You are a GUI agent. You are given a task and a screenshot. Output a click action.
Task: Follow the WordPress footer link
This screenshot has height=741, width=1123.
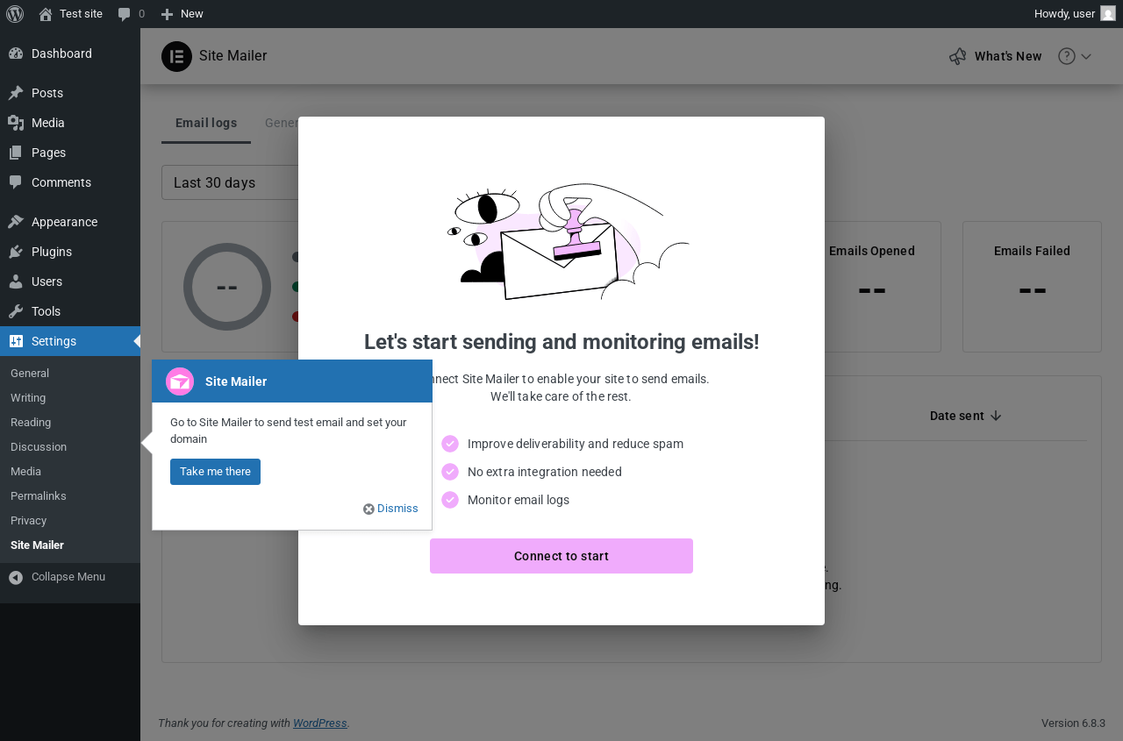(320, 723)
